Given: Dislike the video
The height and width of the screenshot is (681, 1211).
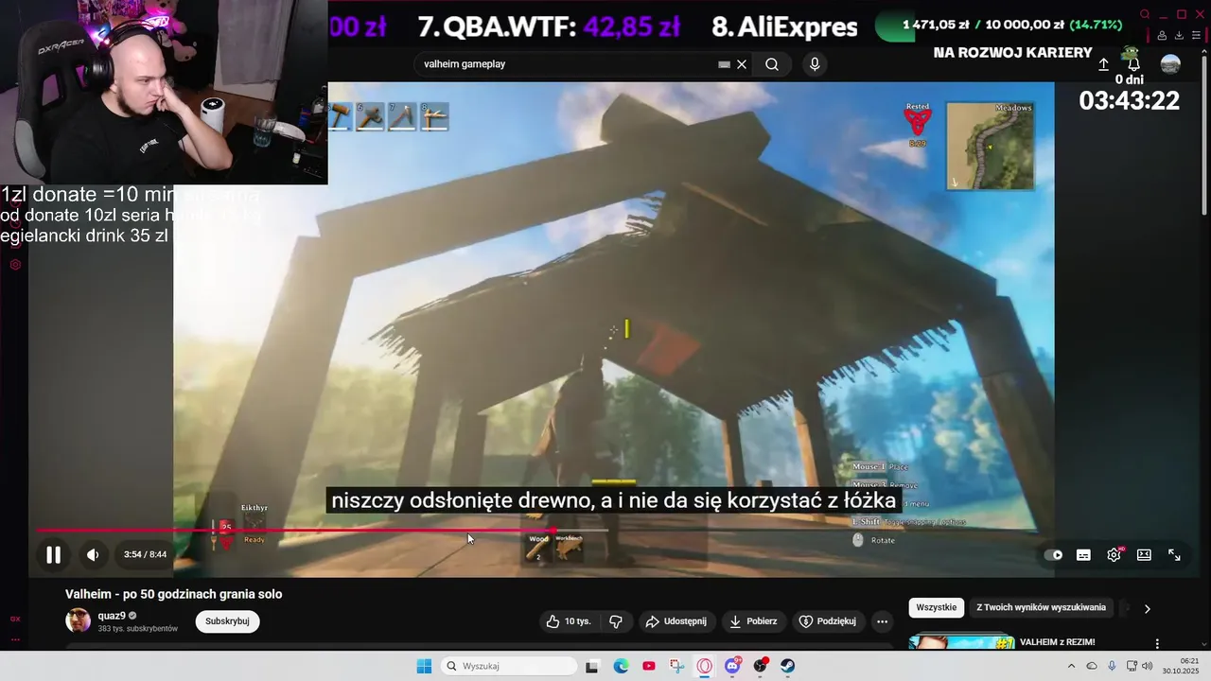Looking at the screenshot, I should pyautogui.click(x=616, y=621).
